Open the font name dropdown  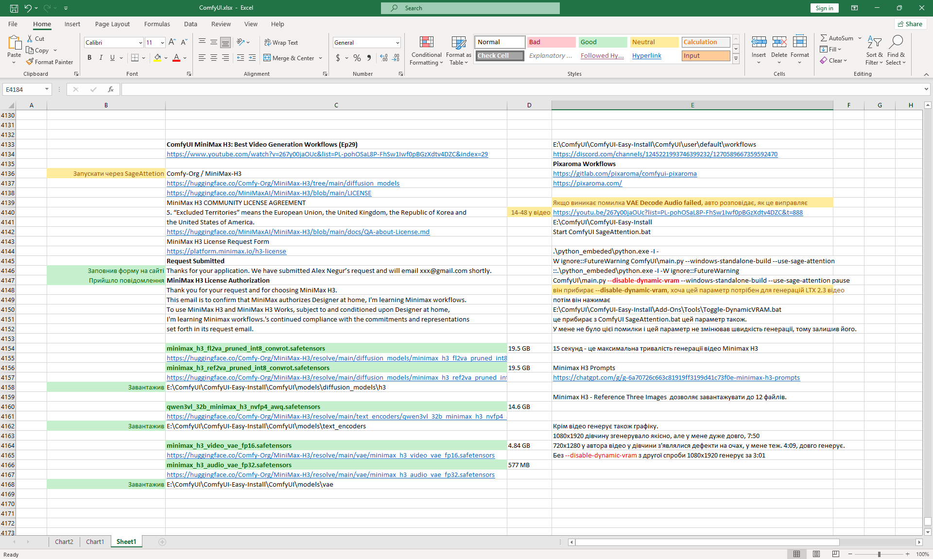point(140,43)
